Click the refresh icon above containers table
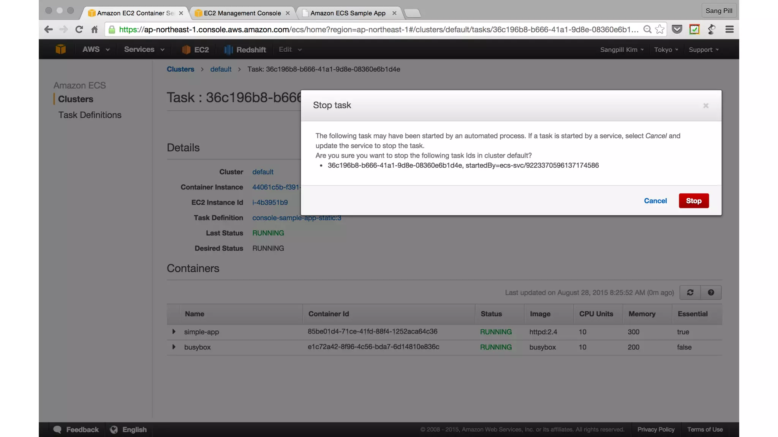The width and height of the screenshot is (778, 437). tap(690, 292)
